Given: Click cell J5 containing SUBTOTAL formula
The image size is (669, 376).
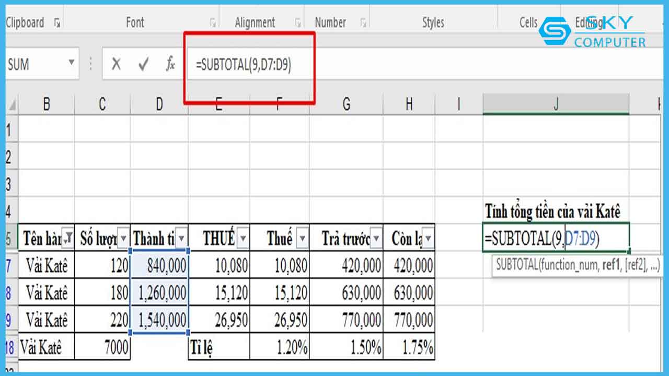Looking at the screenshot, I should [x=556, y=238].
